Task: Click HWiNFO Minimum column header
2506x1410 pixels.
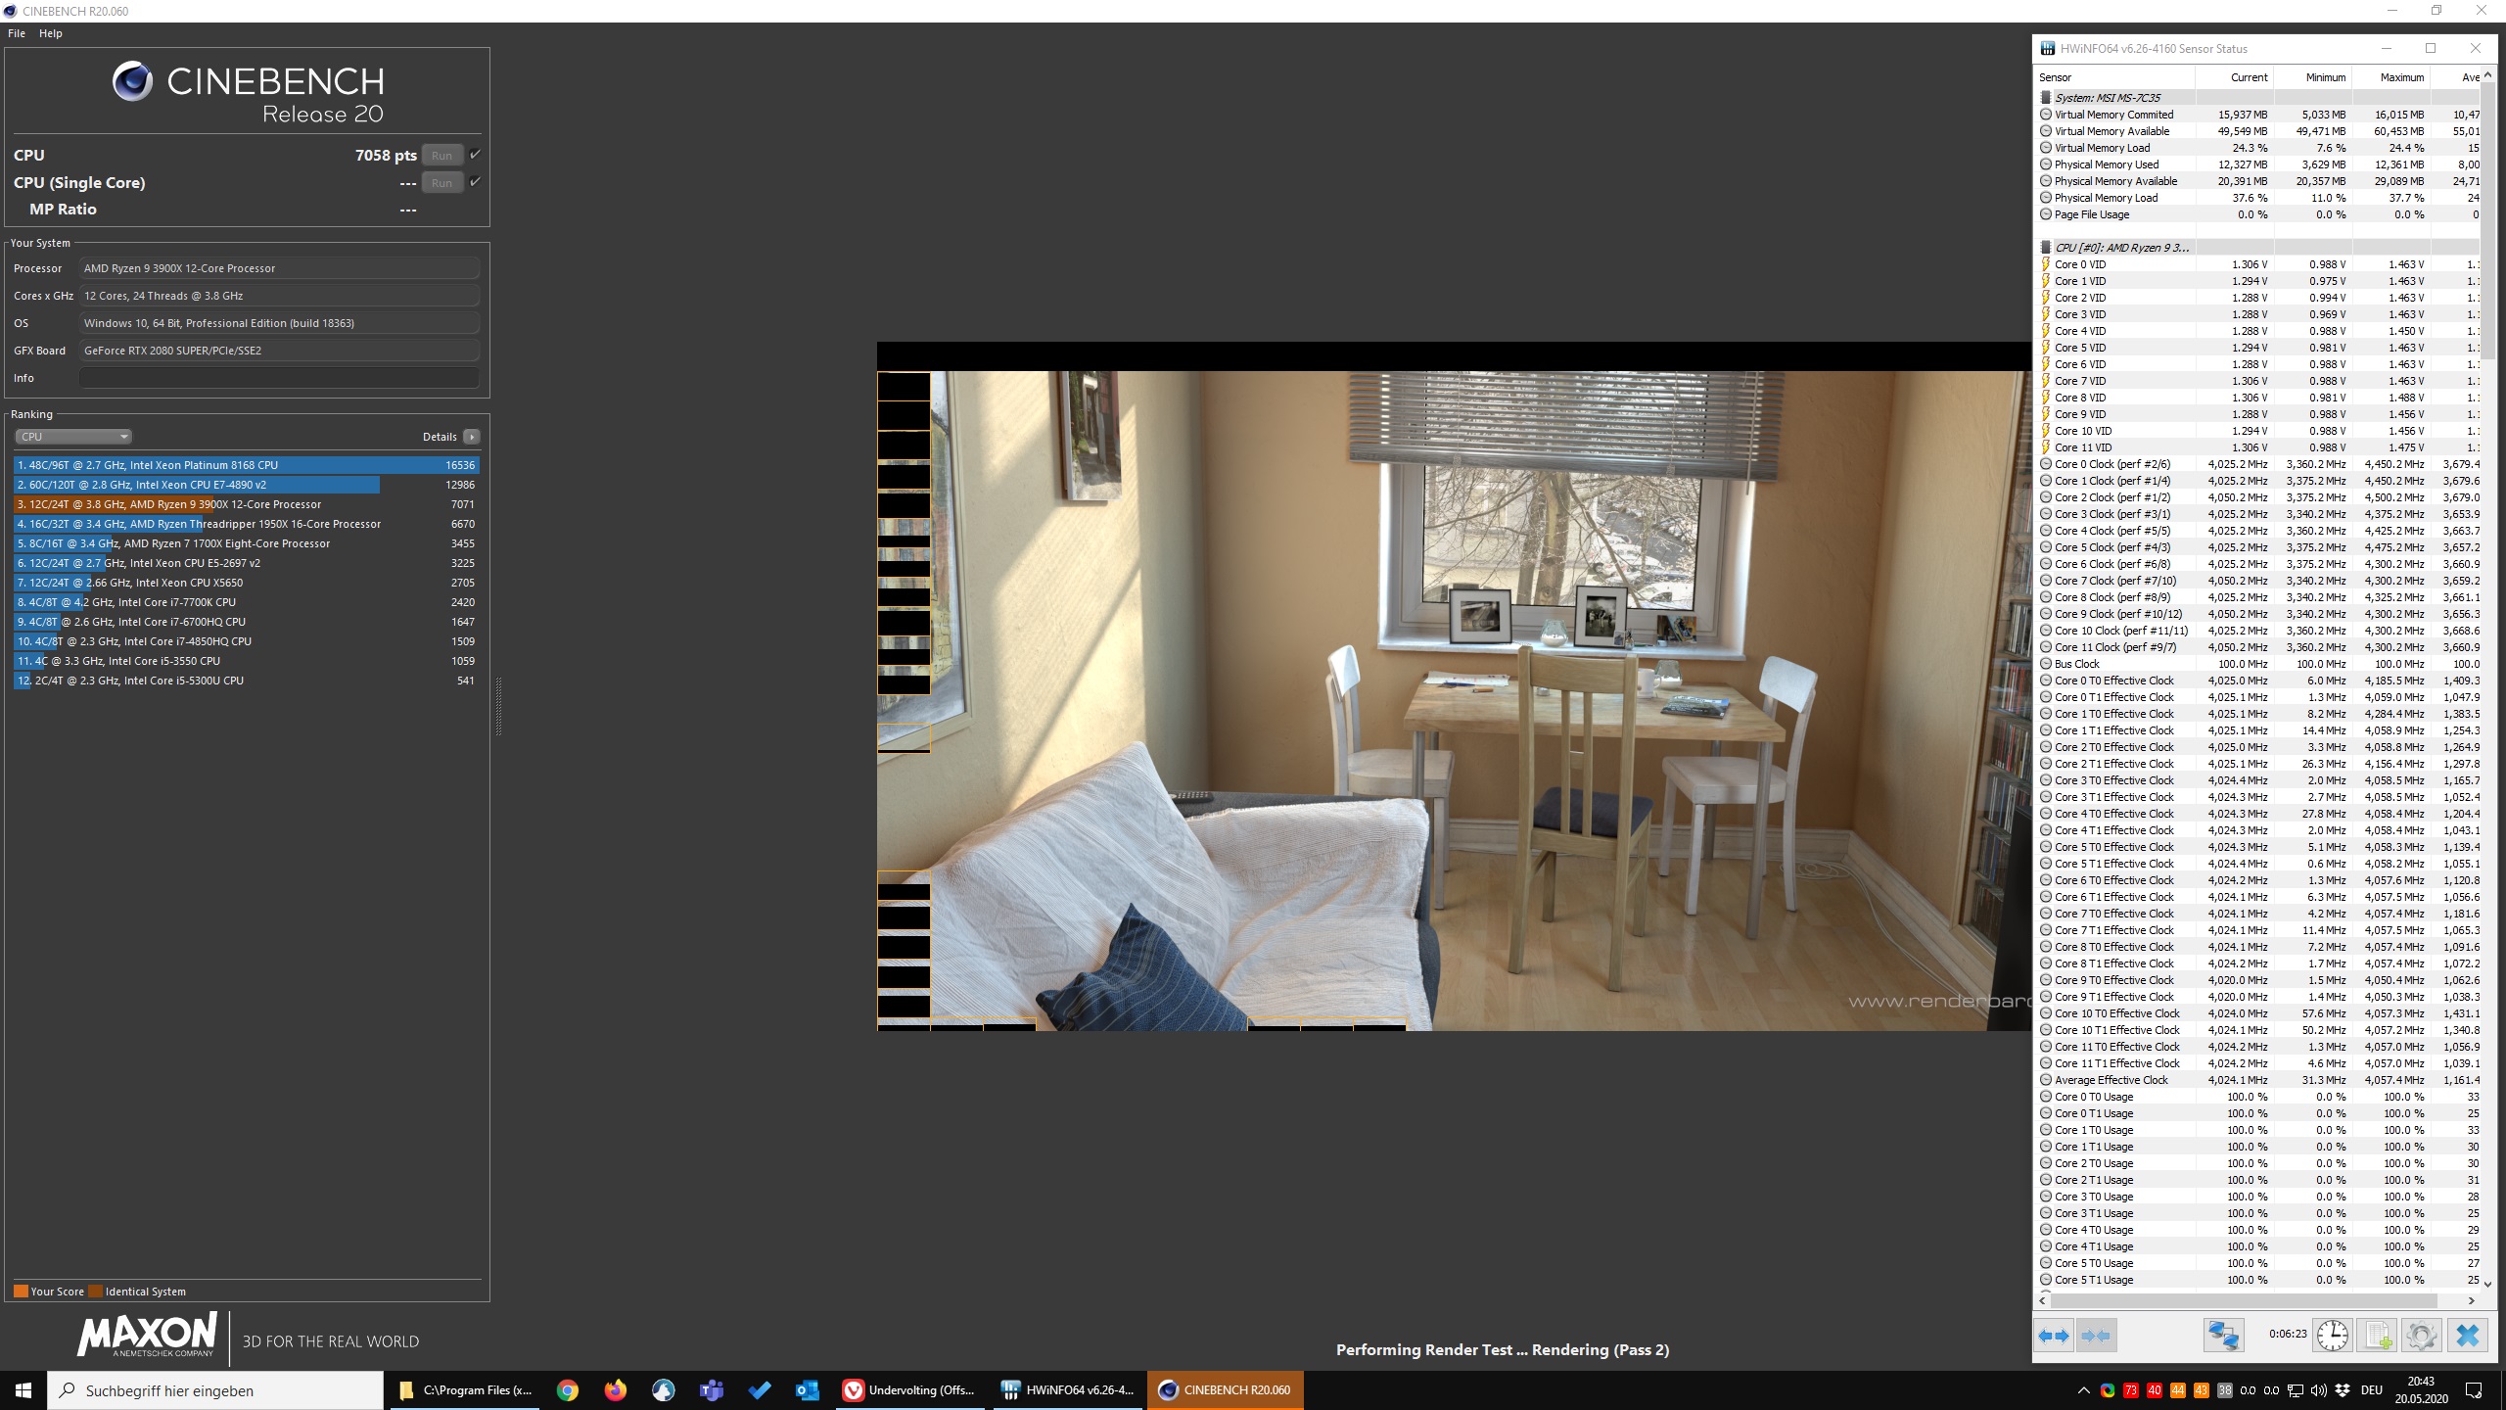Action: [x=2313, y=77]
